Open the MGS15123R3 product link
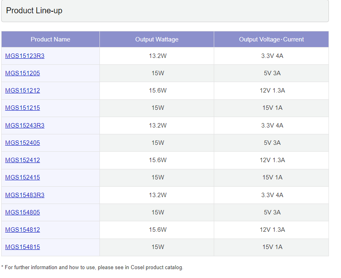 [25, 56]
